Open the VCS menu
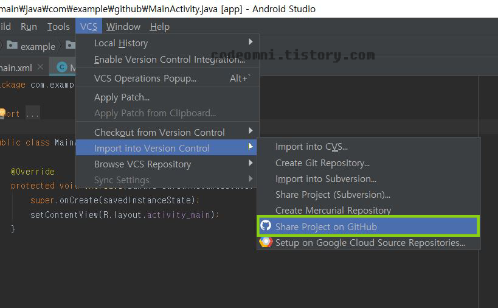Viewport: 498px width, 308px height. pyautogui.click(x=89, y=26)
